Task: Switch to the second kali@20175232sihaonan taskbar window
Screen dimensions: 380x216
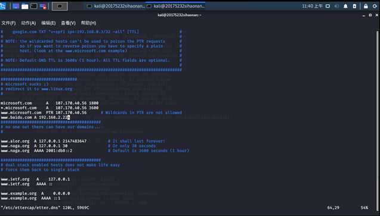Action: (x=176, y=6)
